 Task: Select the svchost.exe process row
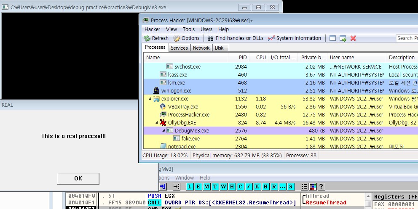pos(281,67)
